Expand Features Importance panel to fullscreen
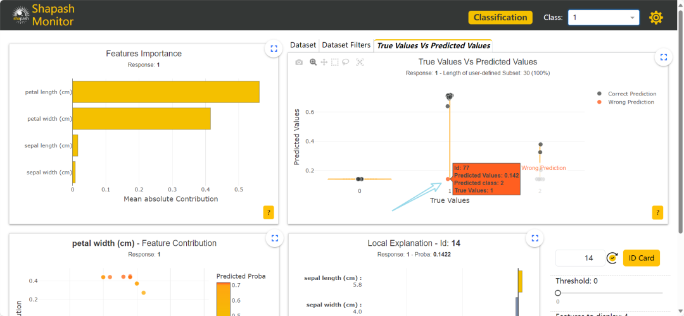Screen dimensions: 684x316 point(274,49)
